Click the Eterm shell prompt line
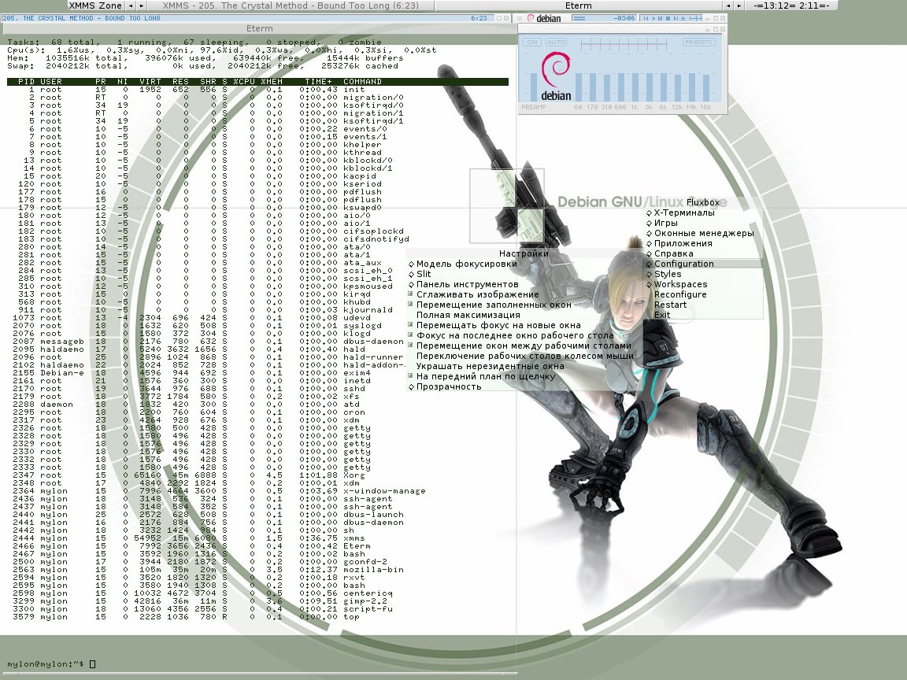 pyautogui.click(x=51, y=663)
